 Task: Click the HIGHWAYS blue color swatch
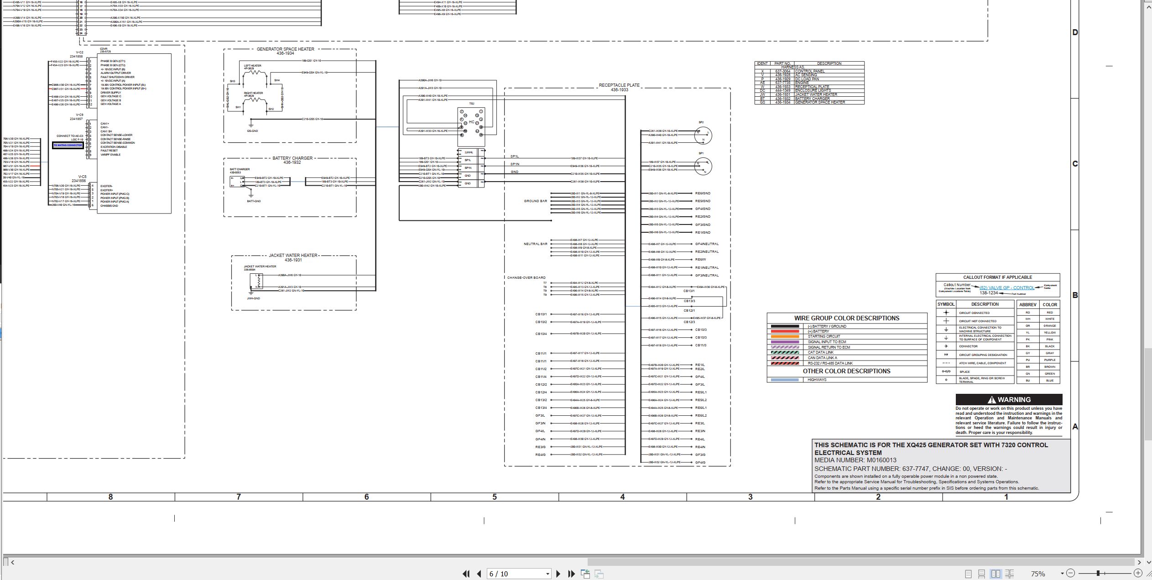point(785,380)
